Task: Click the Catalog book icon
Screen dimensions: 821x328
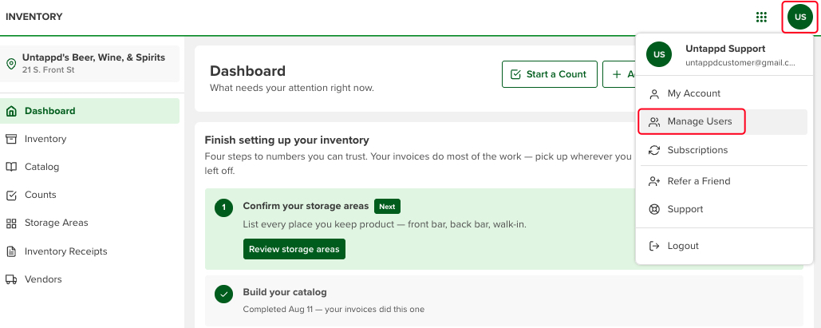Action: 11,167
